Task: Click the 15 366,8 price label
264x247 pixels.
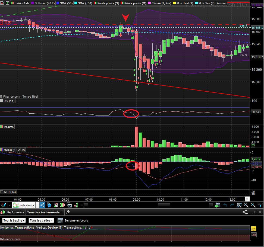Action: tap(257, 28)
